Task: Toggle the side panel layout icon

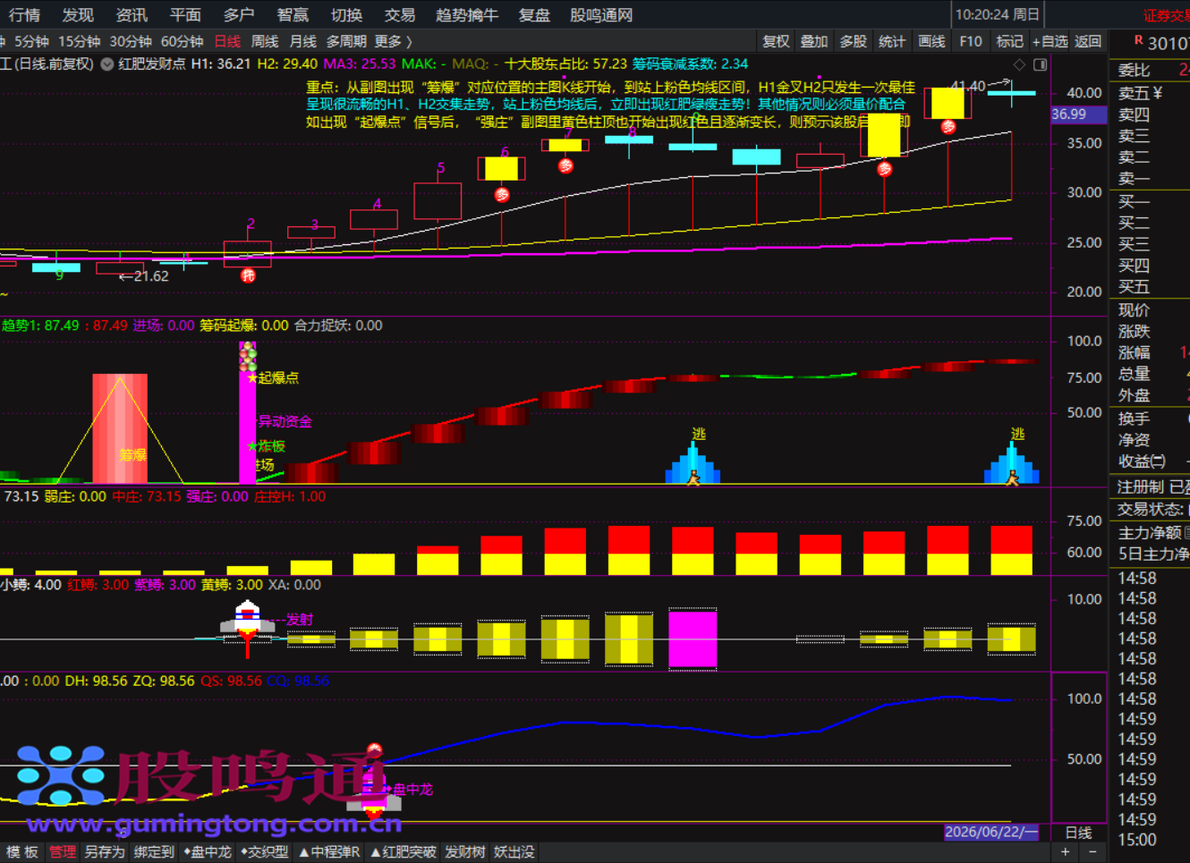Action: [1040, 64]
